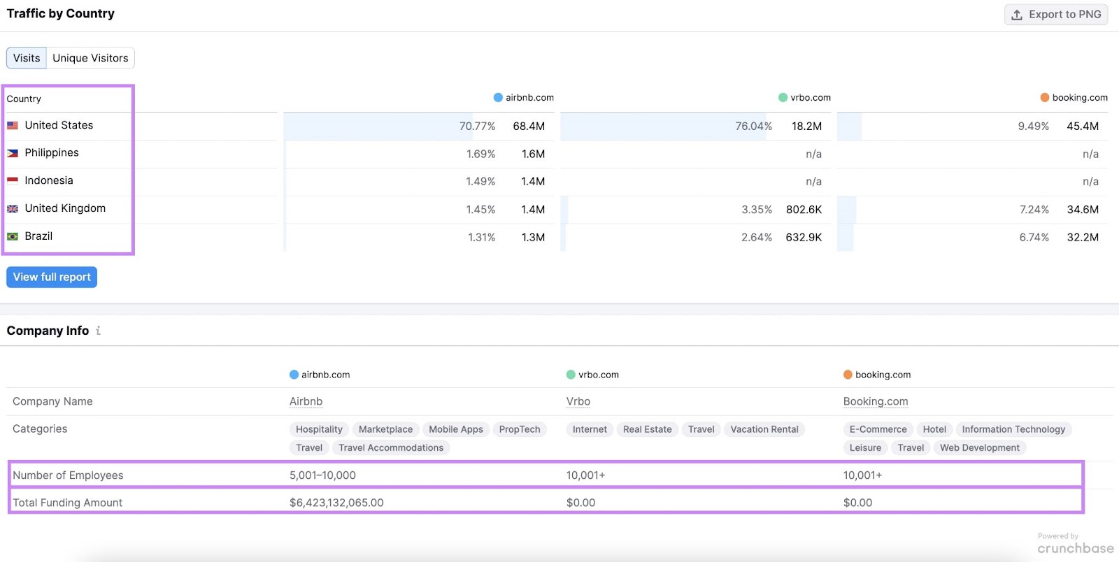This screenshot has height=562, width=1119.
Task: Click the Leisure category tag
Action: [x=865, y=448]
